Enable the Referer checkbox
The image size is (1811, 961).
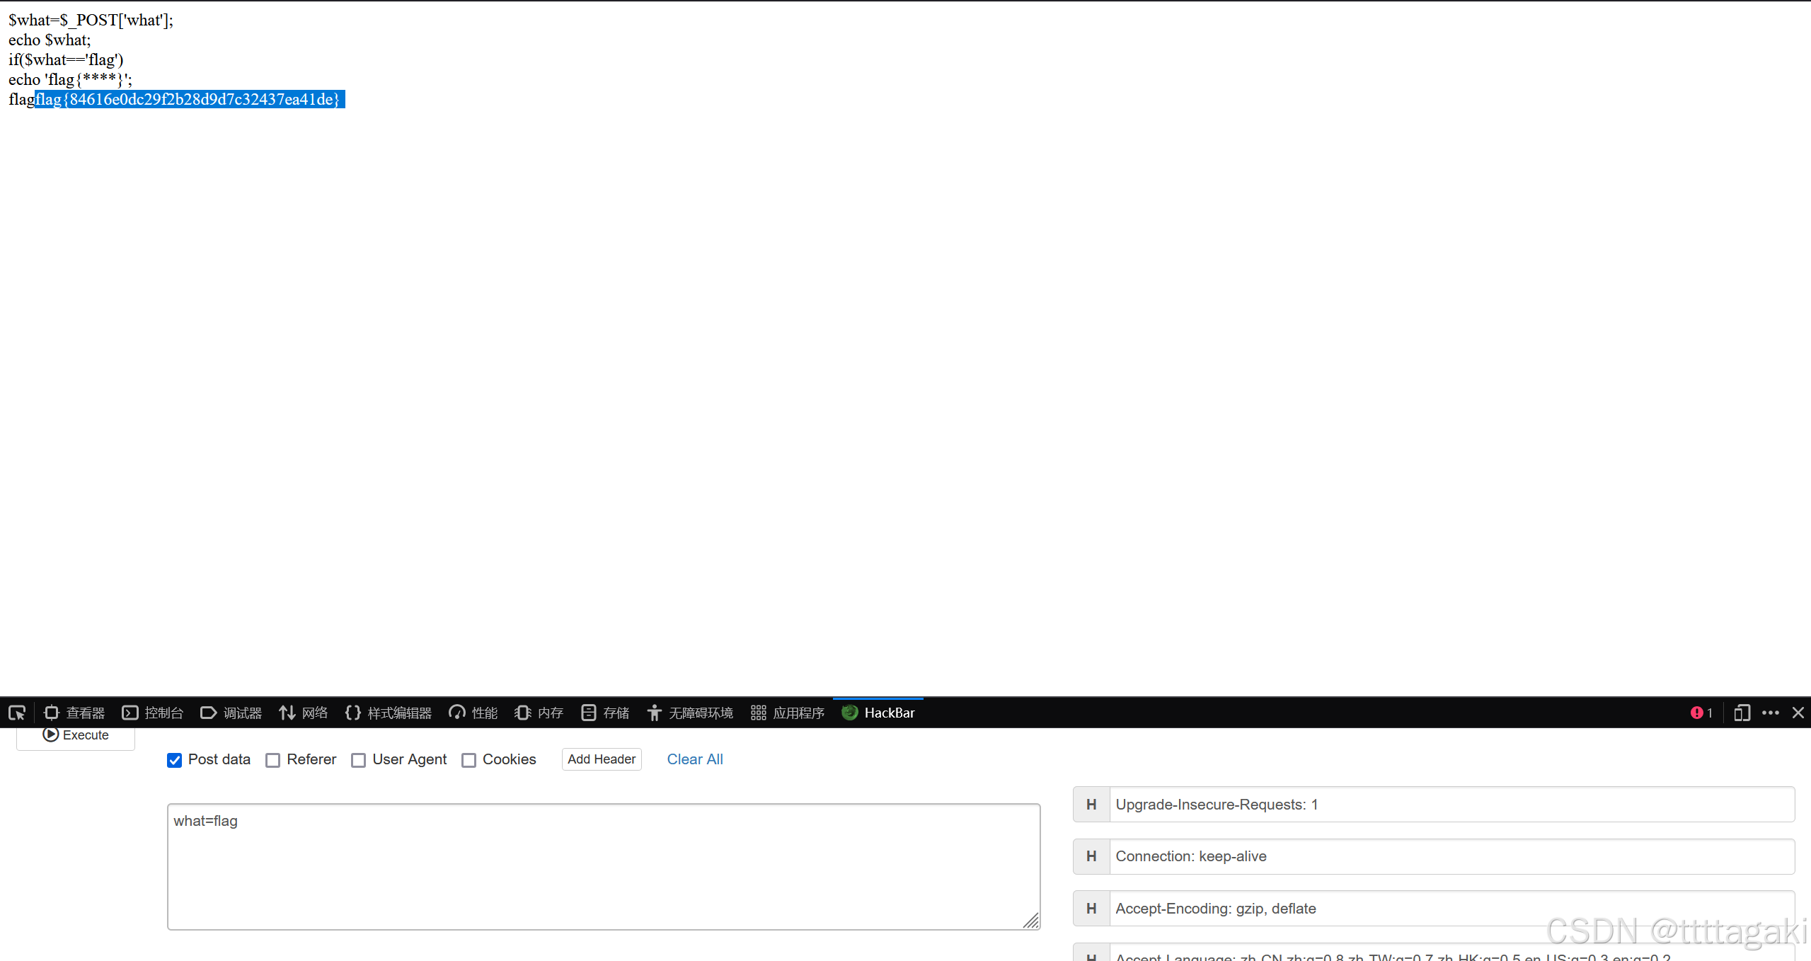tap(273, 760)
